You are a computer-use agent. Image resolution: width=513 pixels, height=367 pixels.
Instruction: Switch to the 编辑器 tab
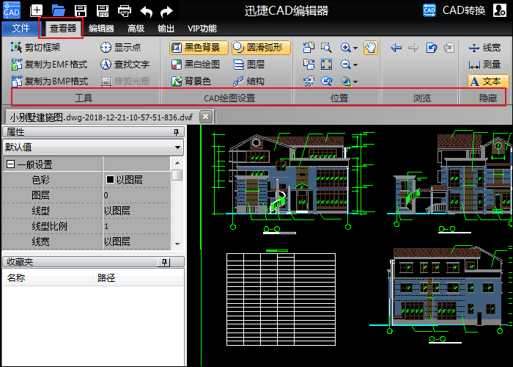coord(101,29)
